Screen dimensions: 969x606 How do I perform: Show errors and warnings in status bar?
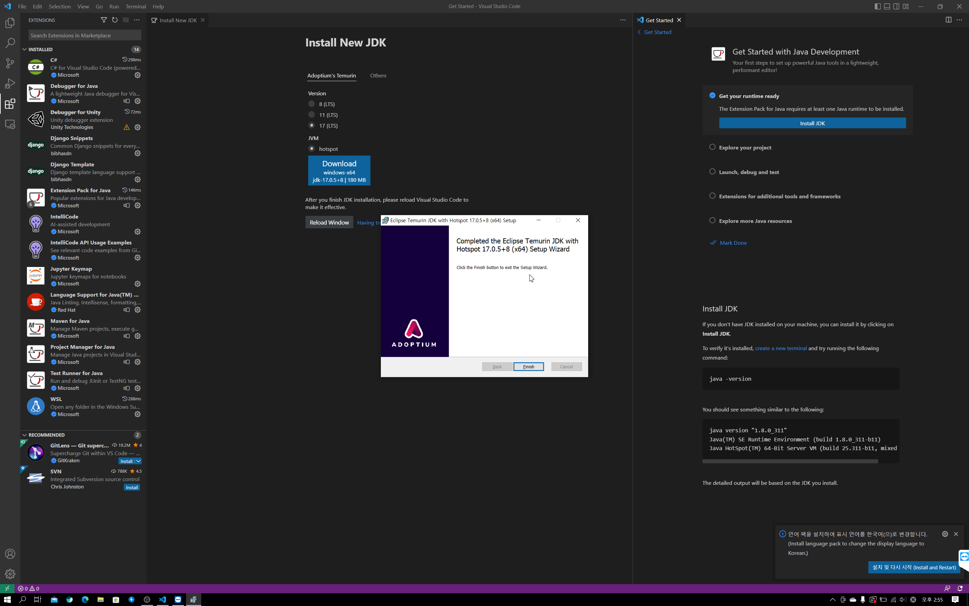pyautogui.click(x=28, y=588)
